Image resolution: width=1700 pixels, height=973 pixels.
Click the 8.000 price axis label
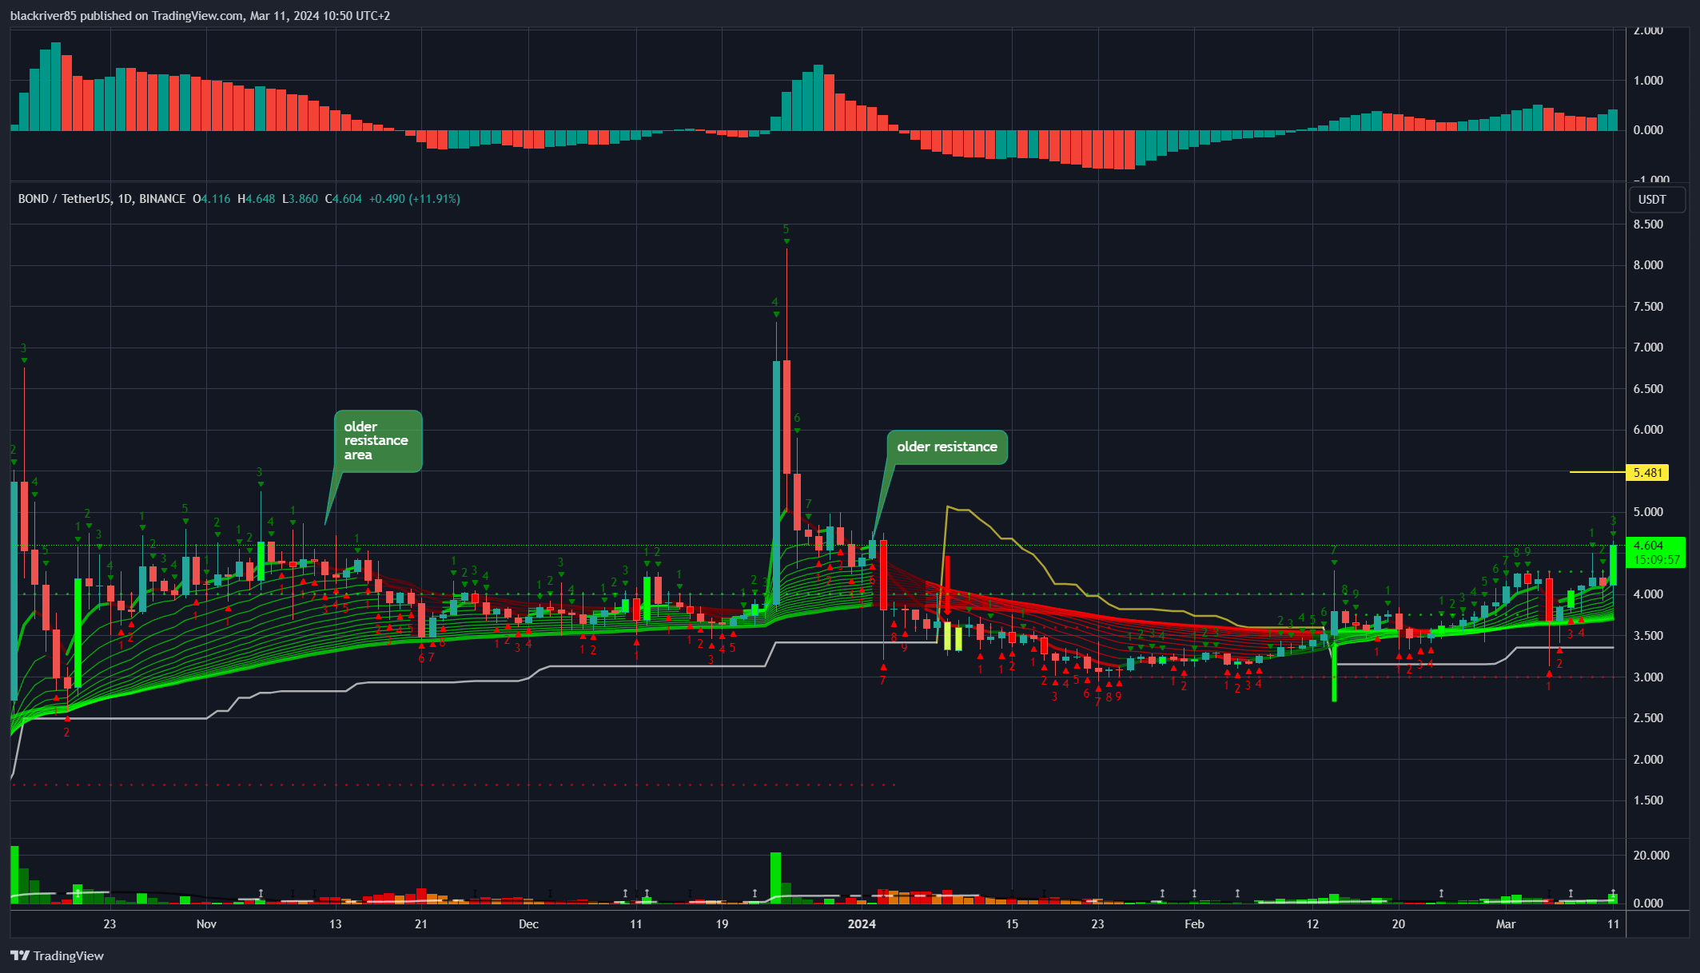pyautogui.click(x=1648, y=265)
